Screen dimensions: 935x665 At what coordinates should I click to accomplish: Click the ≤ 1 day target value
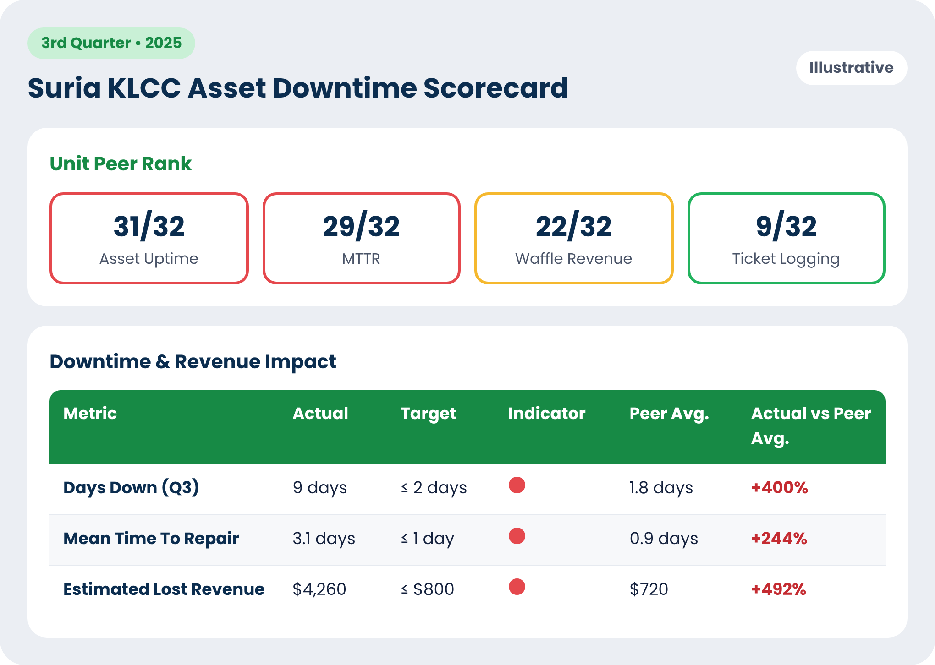point(427,539)
